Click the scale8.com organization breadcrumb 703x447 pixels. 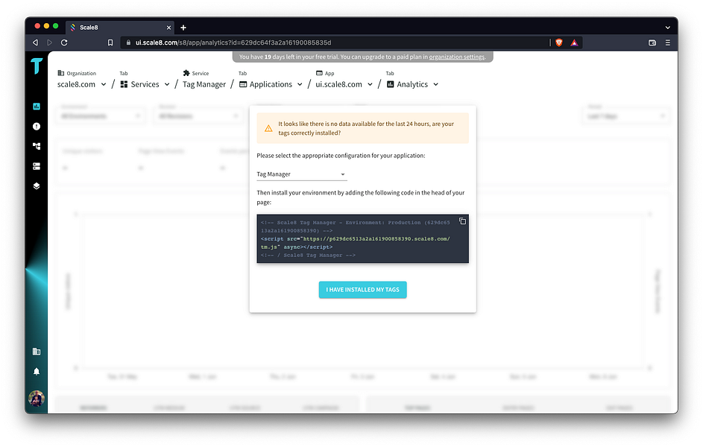click(x=76, y=84)
